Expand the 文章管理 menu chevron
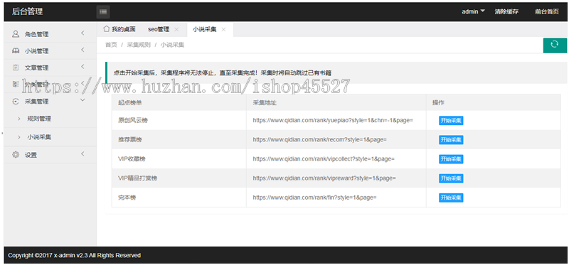The width and height of the screenshot is (569, 265). pyautogui.click(x=83, y=66)
